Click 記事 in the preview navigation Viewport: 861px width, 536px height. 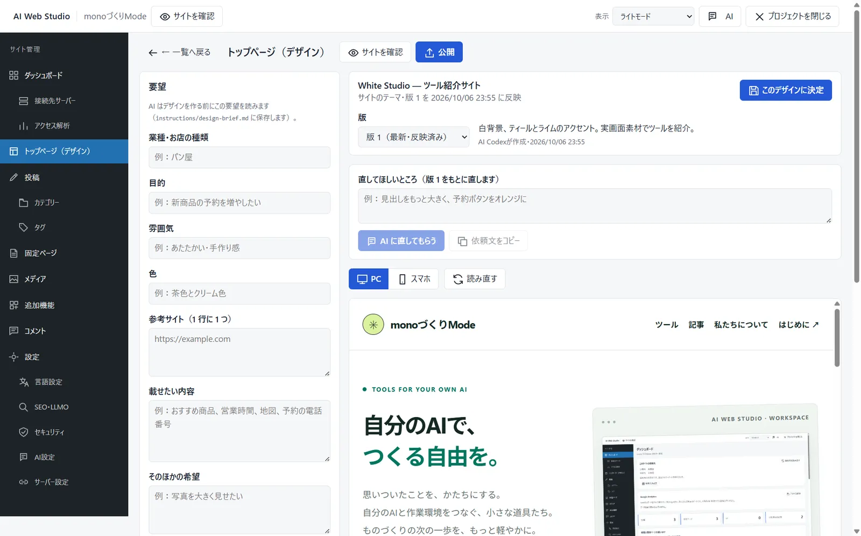coord(696,325)
